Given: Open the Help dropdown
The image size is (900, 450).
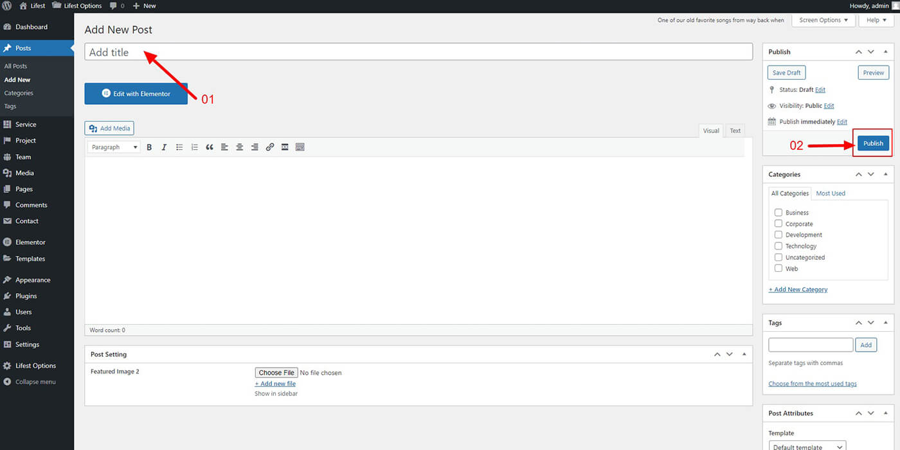Looking at the screenshot, I should click(x=876, y=20).
